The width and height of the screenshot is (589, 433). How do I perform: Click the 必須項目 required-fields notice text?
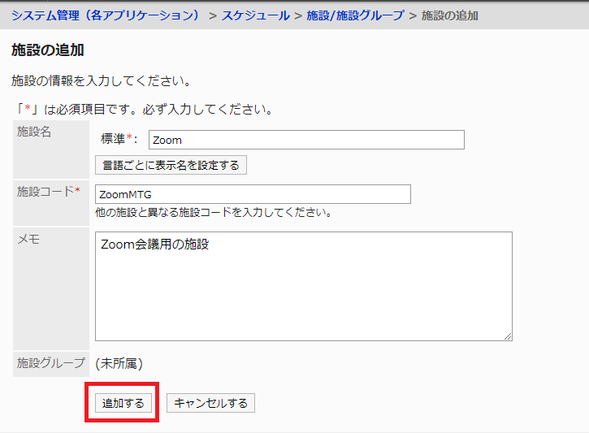point(142,109)
